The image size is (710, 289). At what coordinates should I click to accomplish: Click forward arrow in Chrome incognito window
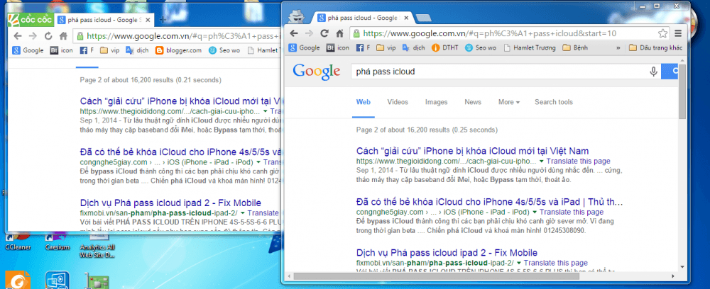coord(310,33)
